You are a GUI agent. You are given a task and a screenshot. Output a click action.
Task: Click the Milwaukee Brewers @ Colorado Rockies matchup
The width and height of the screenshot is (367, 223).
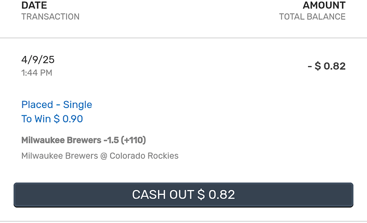[100, 156]
